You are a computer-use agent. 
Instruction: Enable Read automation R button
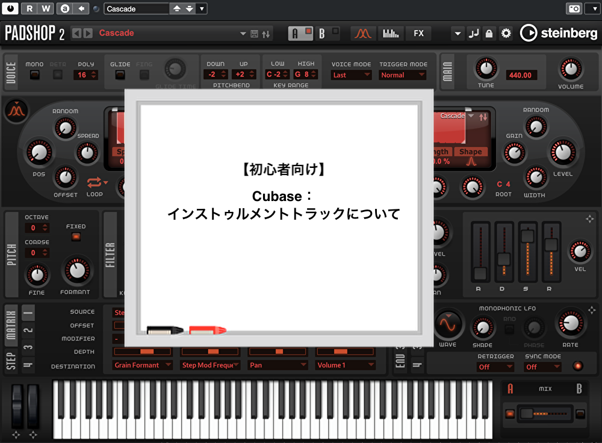pos(29,8)
